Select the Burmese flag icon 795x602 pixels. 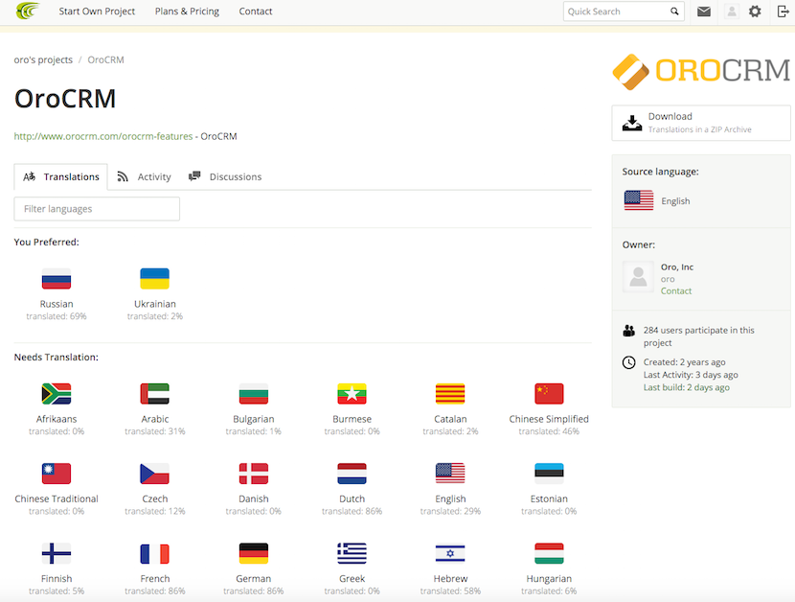pyautogui.click(x=352, y=394)
